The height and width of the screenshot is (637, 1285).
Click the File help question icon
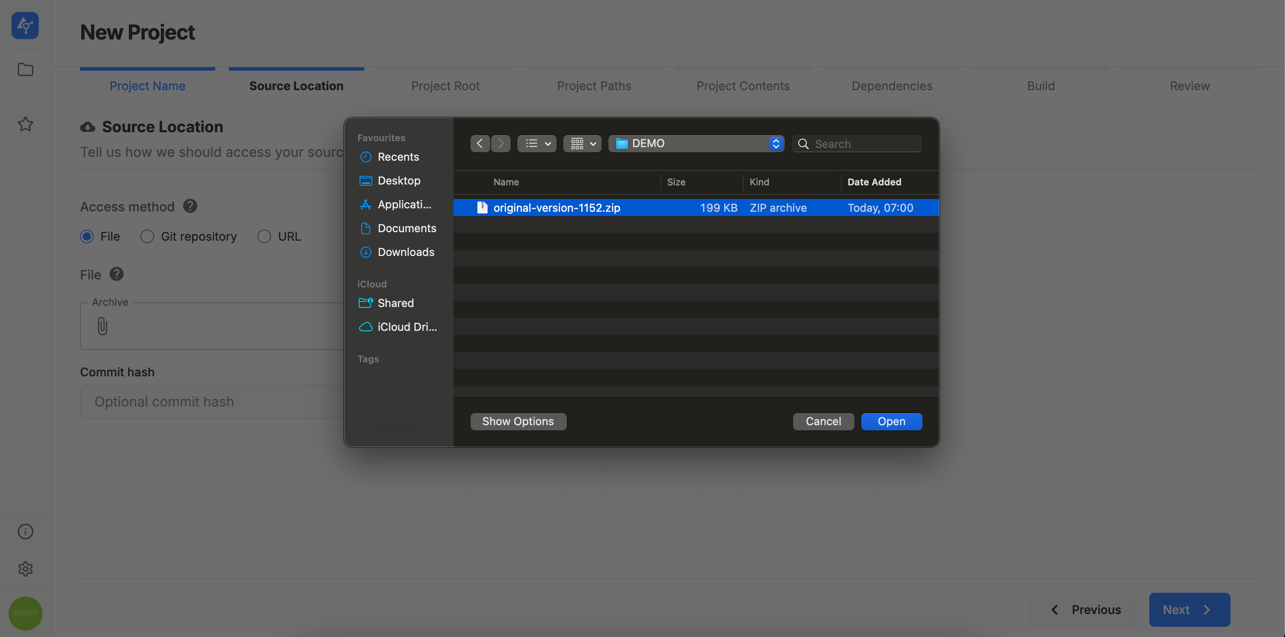tap(116, 274)
